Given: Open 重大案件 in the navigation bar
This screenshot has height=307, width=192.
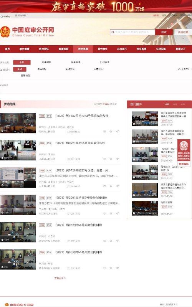Looking at the screenshot, I should coord(103,49).
